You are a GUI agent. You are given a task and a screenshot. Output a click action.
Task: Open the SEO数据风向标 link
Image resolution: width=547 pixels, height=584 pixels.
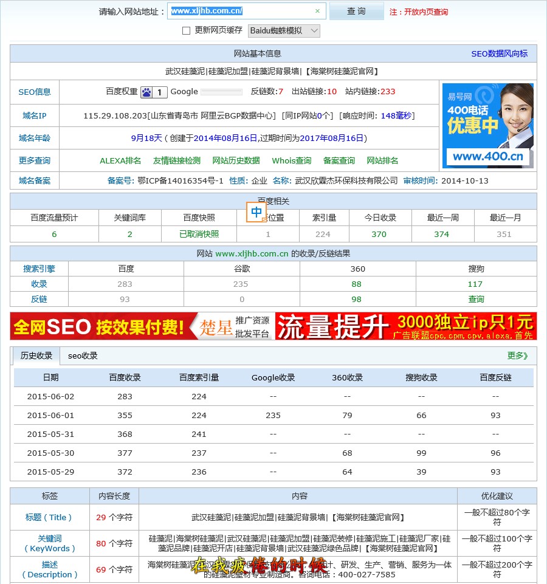click(500, 53)
